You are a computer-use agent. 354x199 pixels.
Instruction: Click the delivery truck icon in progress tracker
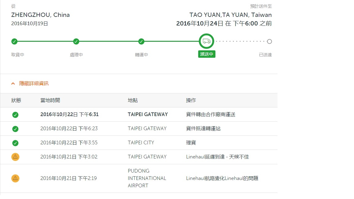tap(206, 41)
